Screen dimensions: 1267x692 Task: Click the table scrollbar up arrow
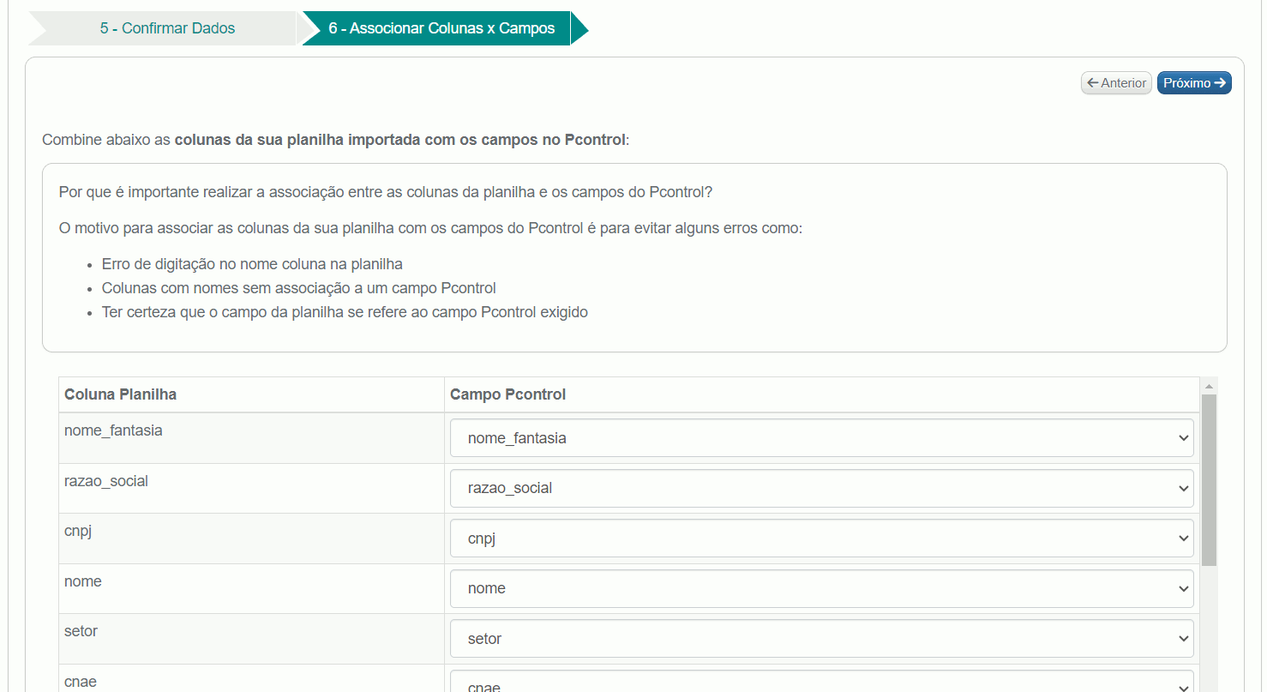click(x=1209, y=387)
